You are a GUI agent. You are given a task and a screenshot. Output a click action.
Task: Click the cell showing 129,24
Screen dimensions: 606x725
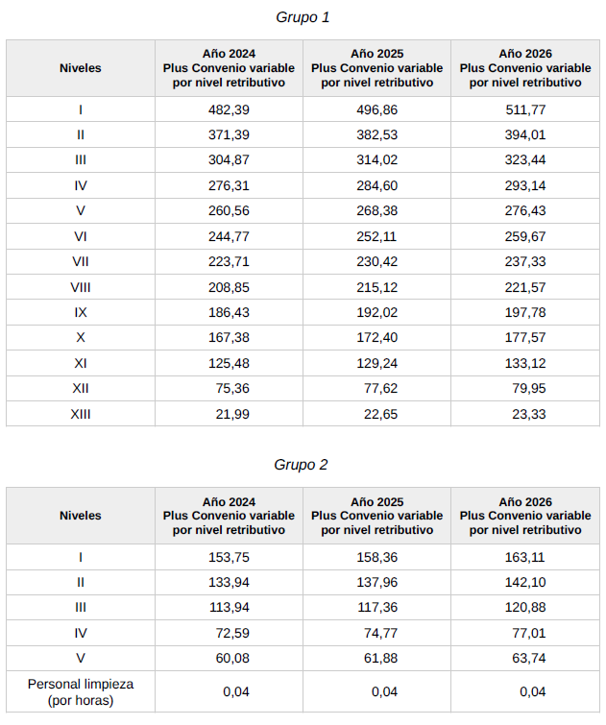[377, 363]
